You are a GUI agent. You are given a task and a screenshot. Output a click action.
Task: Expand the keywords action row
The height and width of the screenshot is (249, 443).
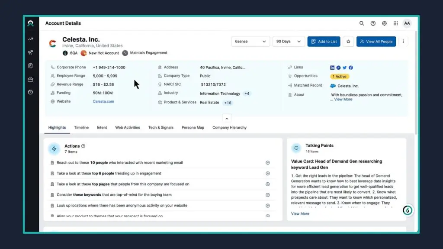[x=267, y=195]
